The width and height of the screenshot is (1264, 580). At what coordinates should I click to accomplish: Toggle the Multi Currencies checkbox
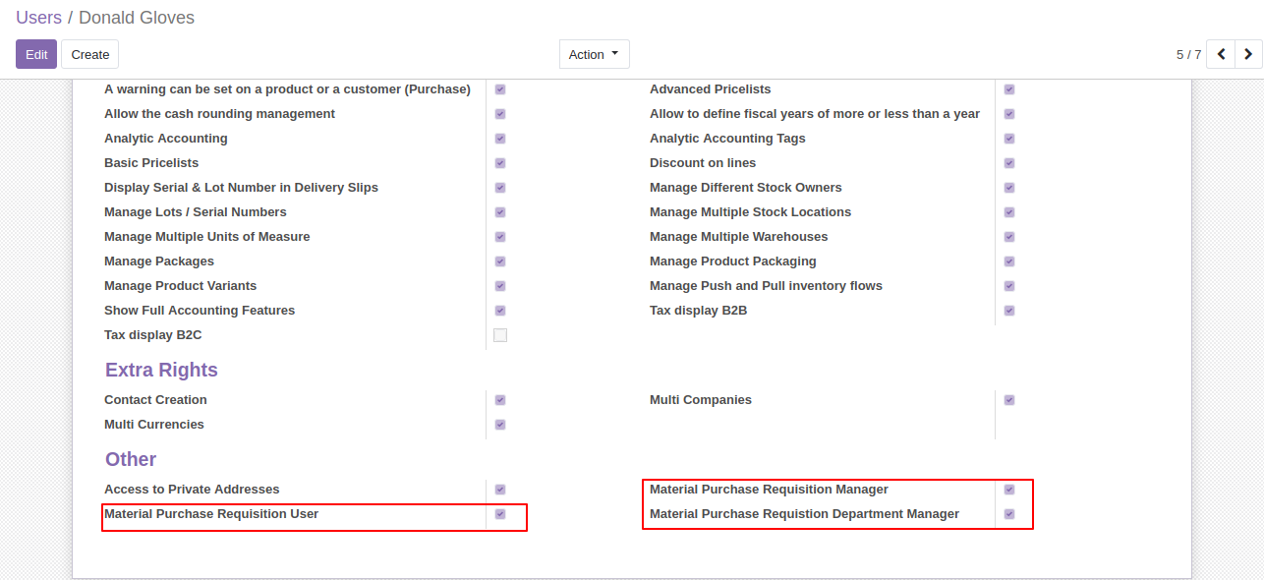click(x=500, y=425)
